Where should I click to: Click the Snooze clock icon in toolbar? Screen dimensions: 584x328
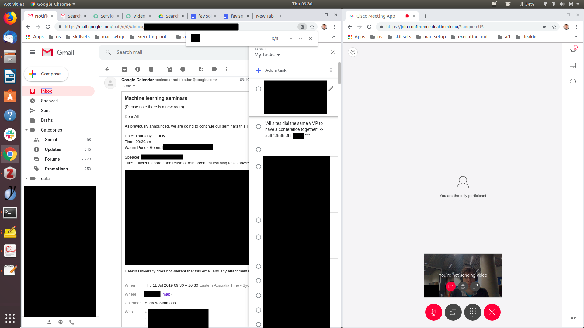click(x=183, y=69)
